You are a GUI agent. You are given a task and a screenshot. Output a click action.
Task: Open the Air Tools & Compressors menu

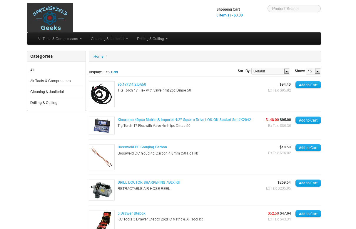59,39
